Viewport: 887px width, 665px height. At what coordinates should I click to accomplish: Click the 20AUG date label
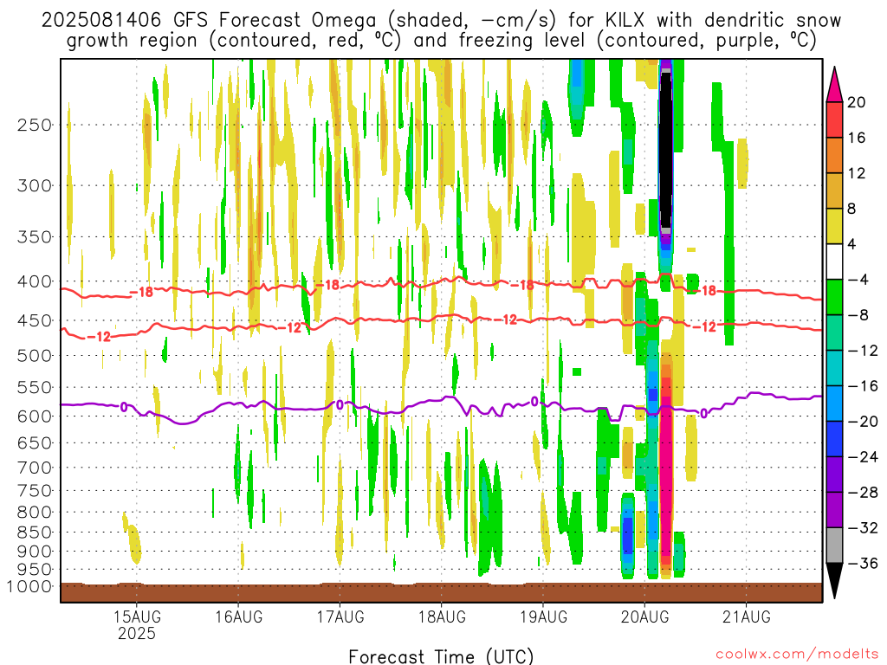(644, 617)
